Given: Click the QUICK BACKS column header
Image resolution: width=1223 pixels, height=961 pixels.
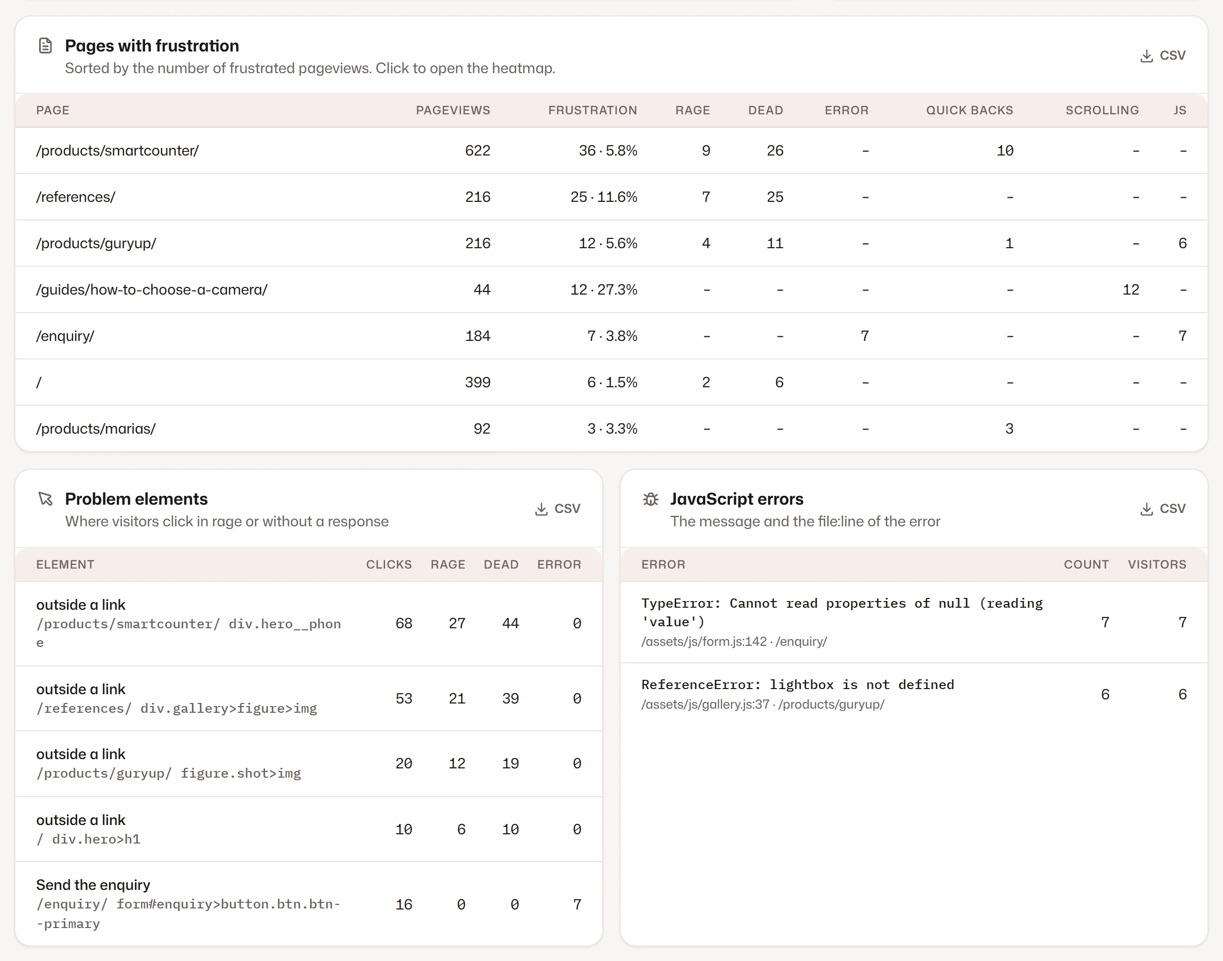Looking at the screenshot, I should (x=969, y=110).
